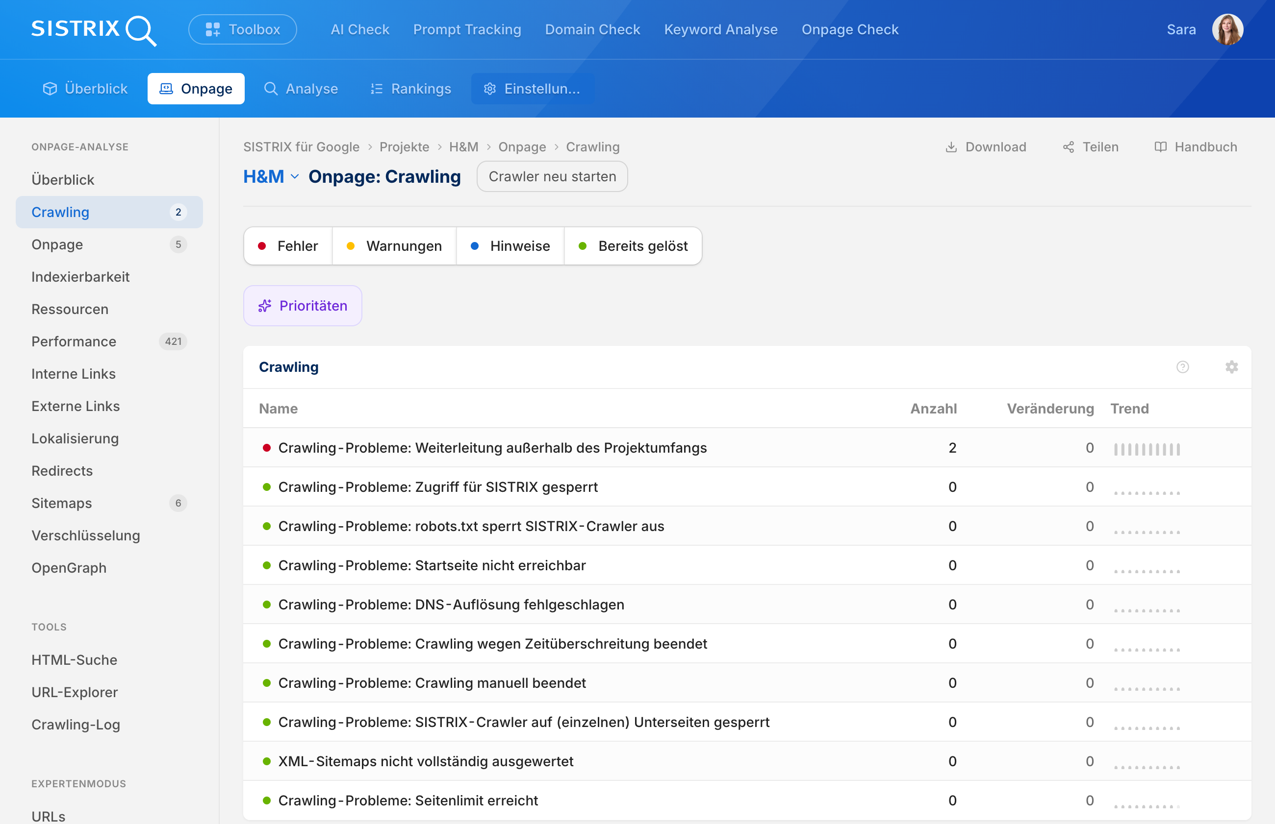Sort table by Anzahl column

click(x=933, y=409)
